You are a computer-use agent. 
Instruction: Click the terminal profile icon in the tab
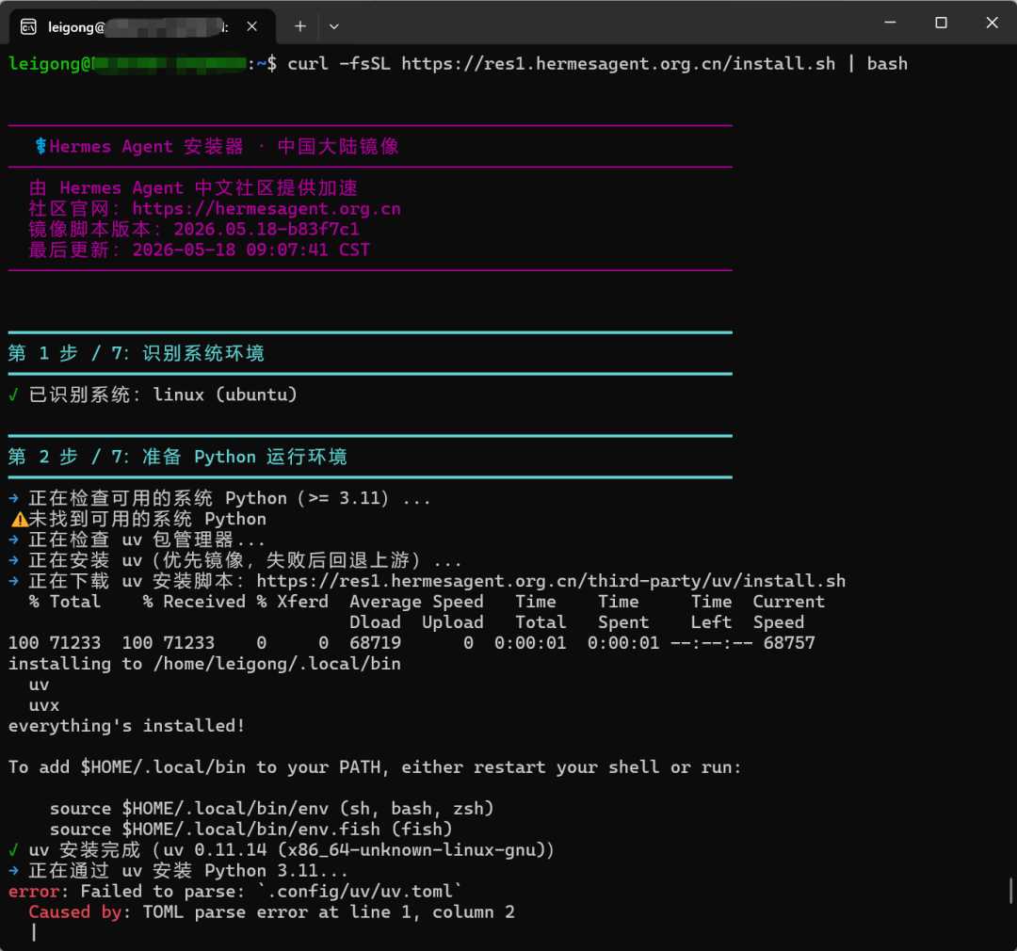28,26
